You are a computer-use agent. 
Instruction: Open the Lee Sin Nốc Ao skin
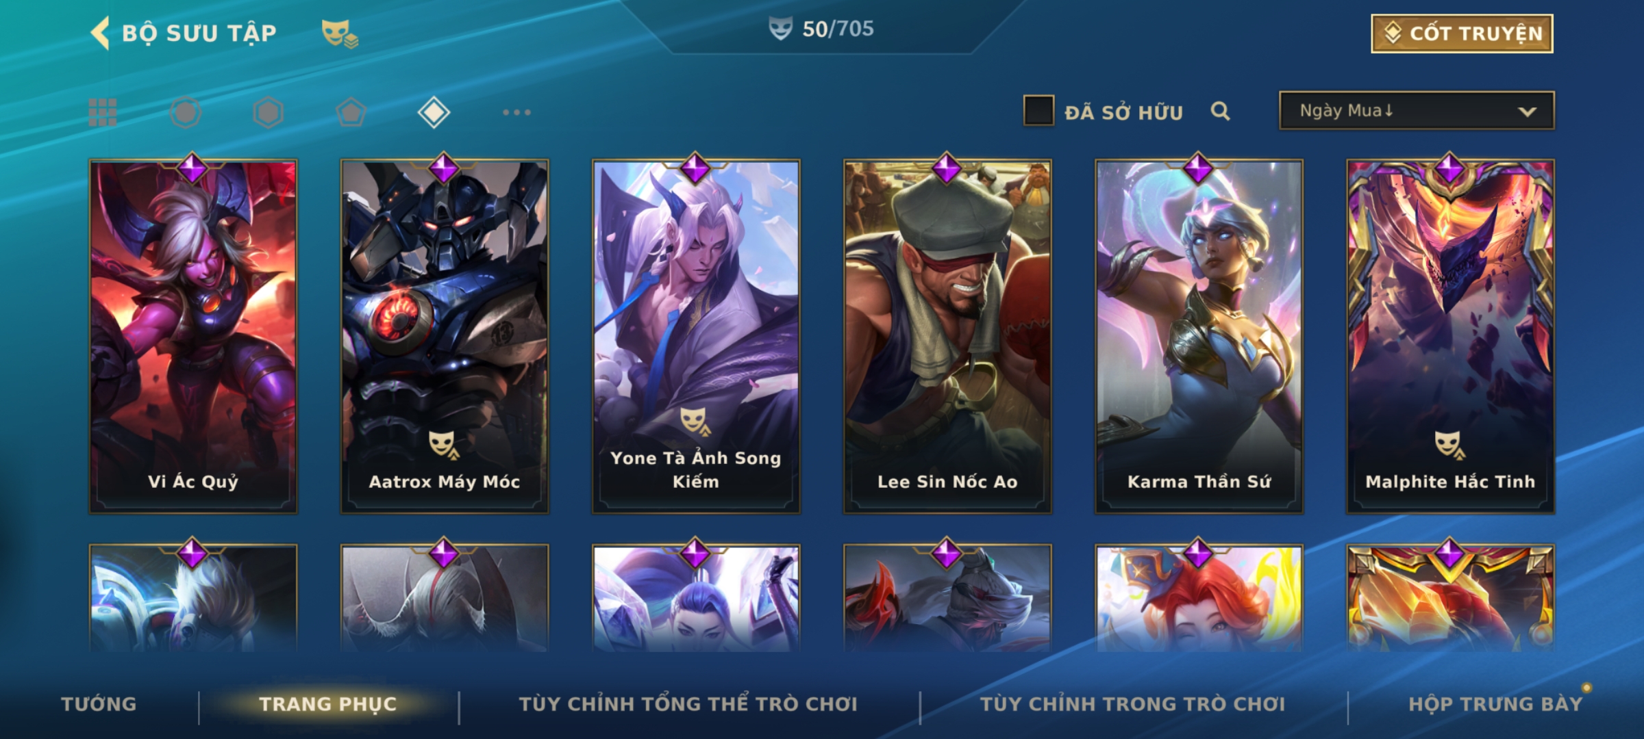click(x=947, y=337)
